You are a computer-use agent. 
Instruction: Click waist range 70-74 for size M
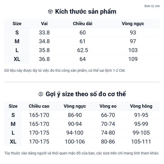pos(108,124)
